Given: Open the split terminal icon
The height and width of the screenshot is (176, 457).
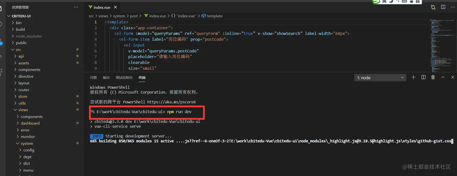Looking at the screenshot, I should point(423,77).
